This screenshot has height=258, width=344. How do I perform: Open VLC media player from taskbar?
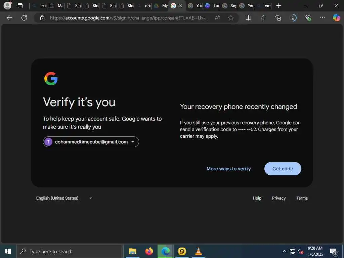[198, 251]
